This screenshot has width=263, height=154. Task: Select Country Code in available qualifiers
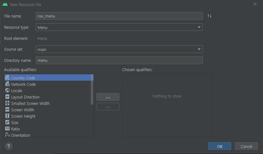tap(48, 77)
